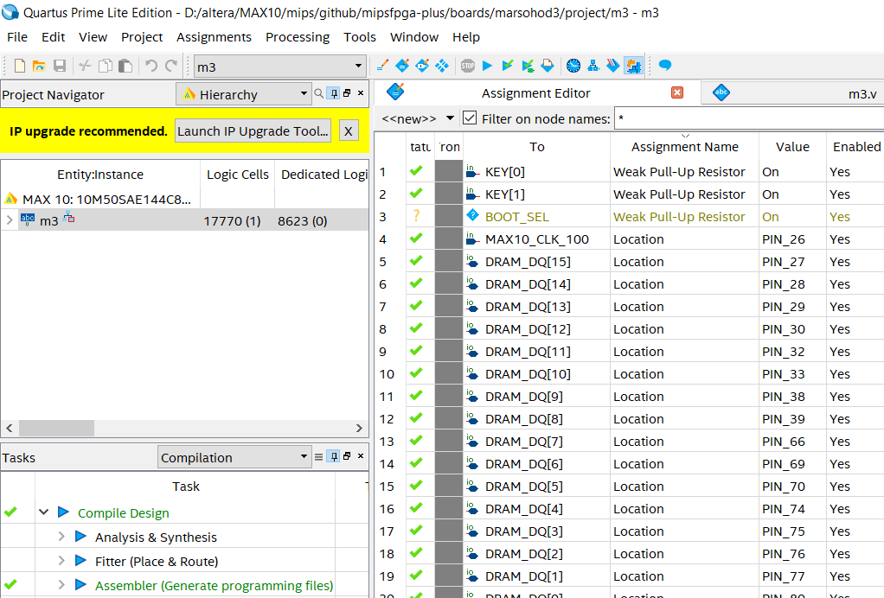Screen dimensions: 884x598
Task: Open the RTL netlist viewer icon
Action: coord(593,66)
